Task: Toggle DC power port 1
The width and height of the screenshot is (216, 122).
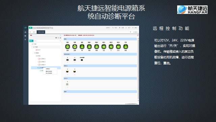Action: (x=67, y=60)
